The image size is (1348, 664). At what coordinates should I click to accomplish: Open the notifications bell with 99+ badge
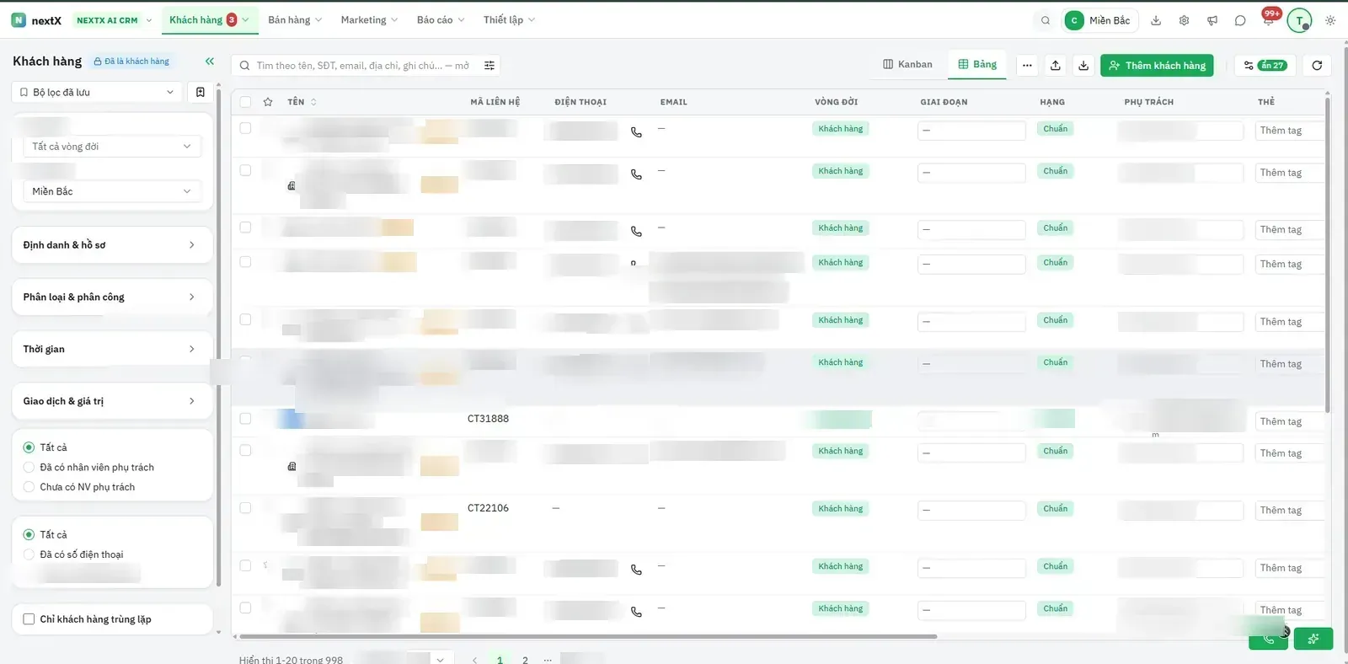pyautogui.click(x=1268, y=19)
